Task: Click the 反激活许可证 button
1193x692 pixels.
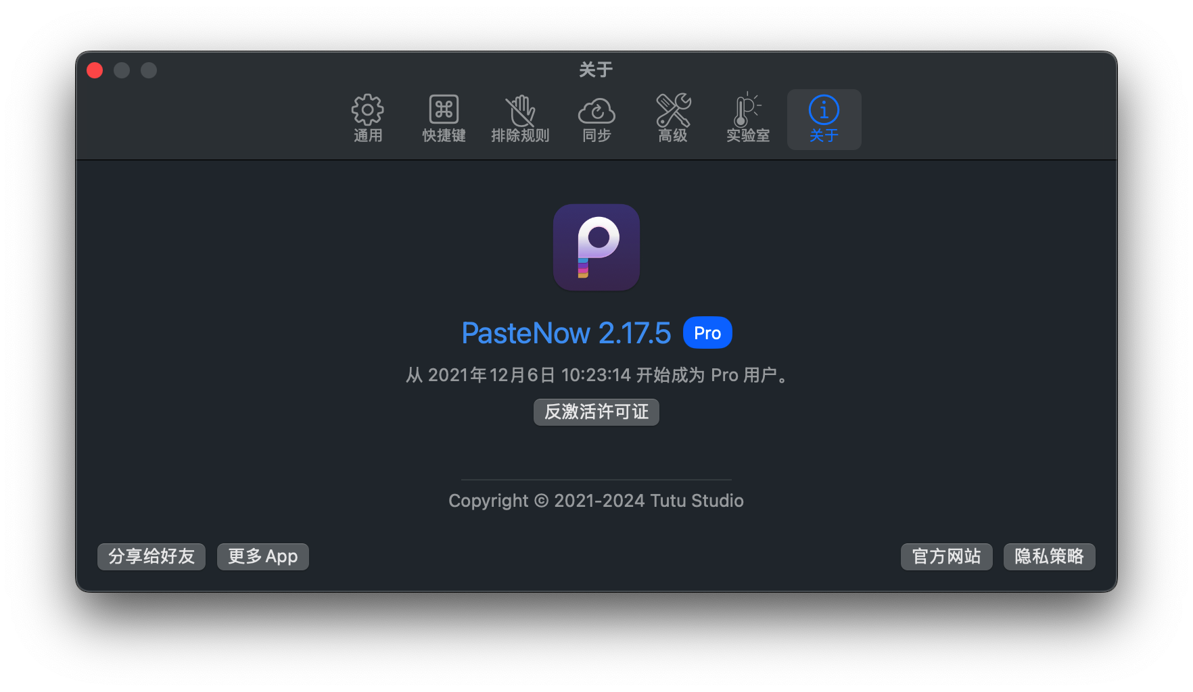Action: coord(596,412)
